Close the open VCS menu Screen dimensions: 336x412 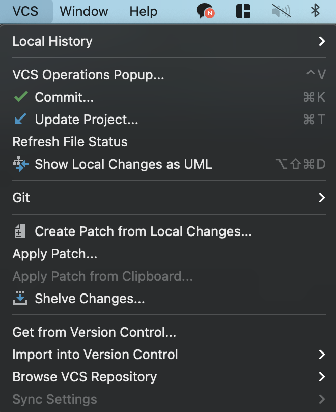click(25, 11)
